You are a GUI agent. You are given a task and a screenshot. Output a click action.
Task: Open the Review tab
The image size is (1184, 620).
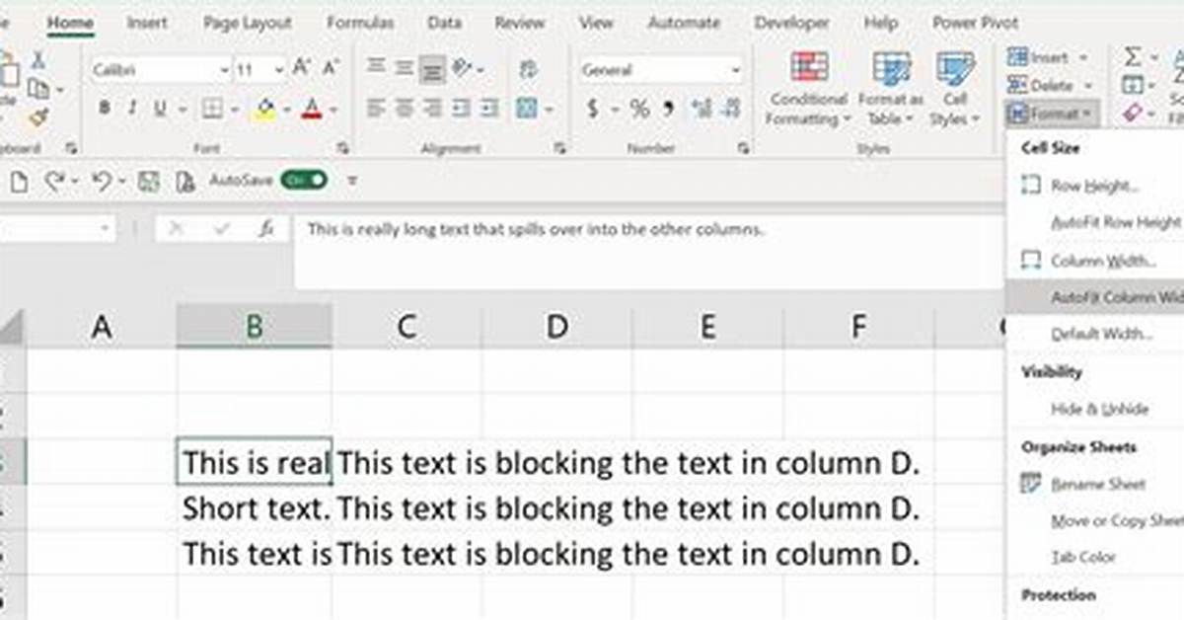point(520,22)
